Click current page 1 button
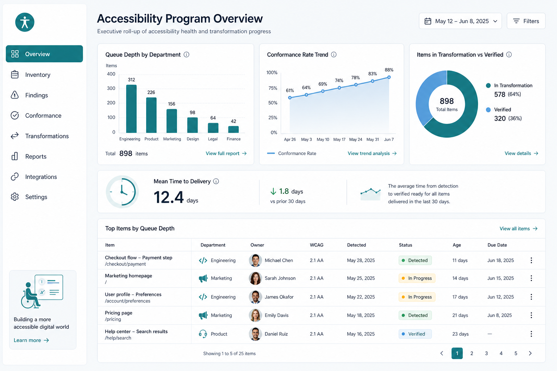This screenshot has height=371, width=557. pos(457,353)
